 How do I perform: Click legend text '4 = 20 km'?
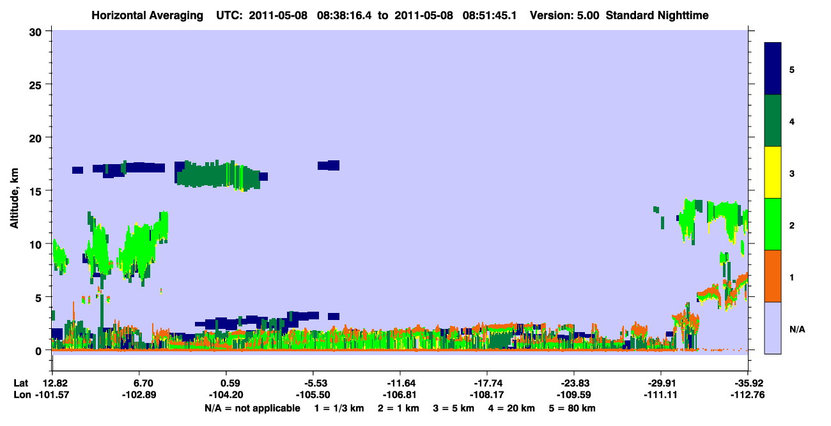point(513,408)
